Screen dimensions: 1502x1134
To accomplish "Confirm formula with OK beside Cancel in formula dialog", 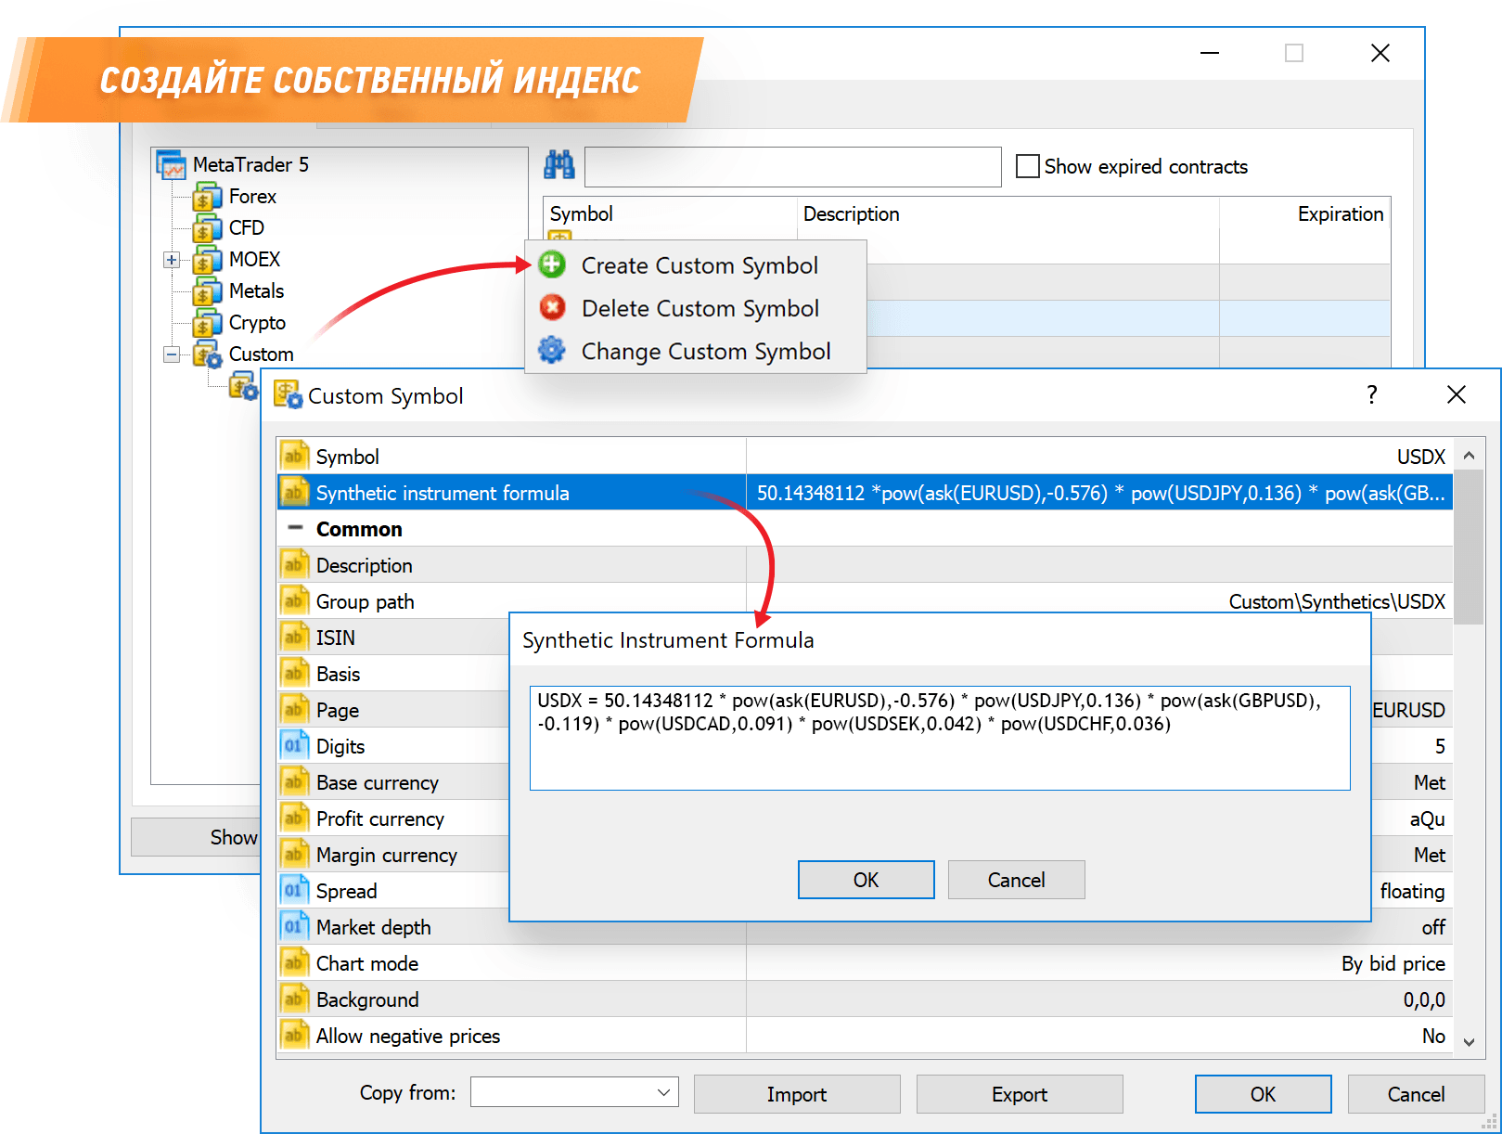I will (x=866, y=880).
